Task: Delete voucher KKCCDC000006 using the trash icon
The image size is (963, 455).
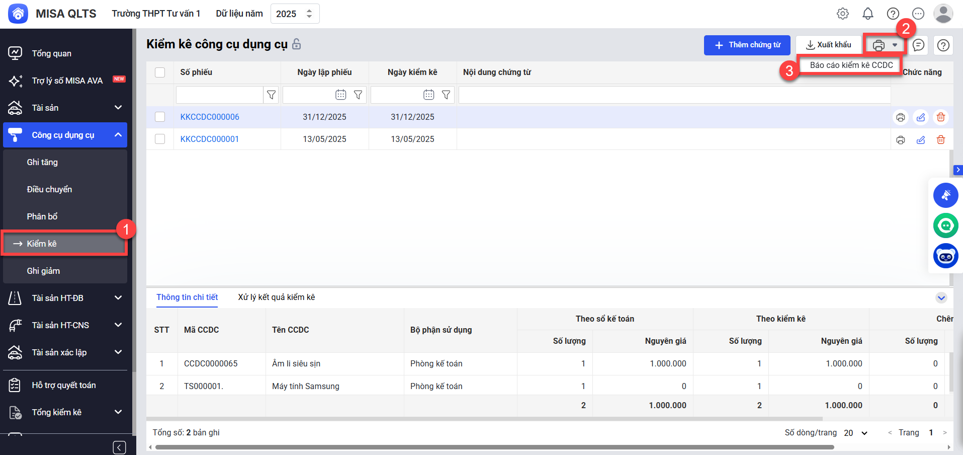Action: (940, 117)
